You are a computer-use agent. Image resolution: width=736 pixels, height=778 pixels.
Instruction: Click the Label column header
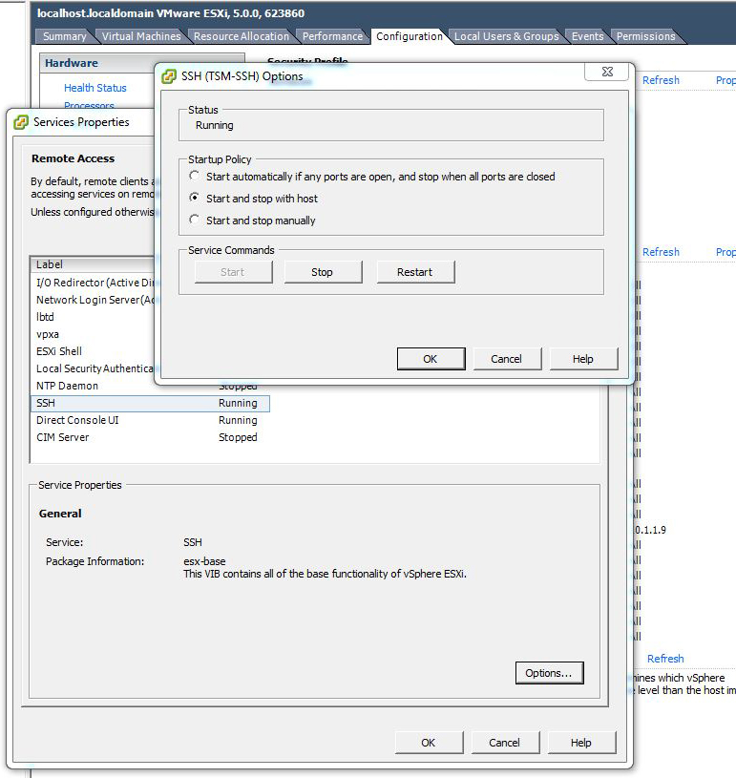[93, 264]
